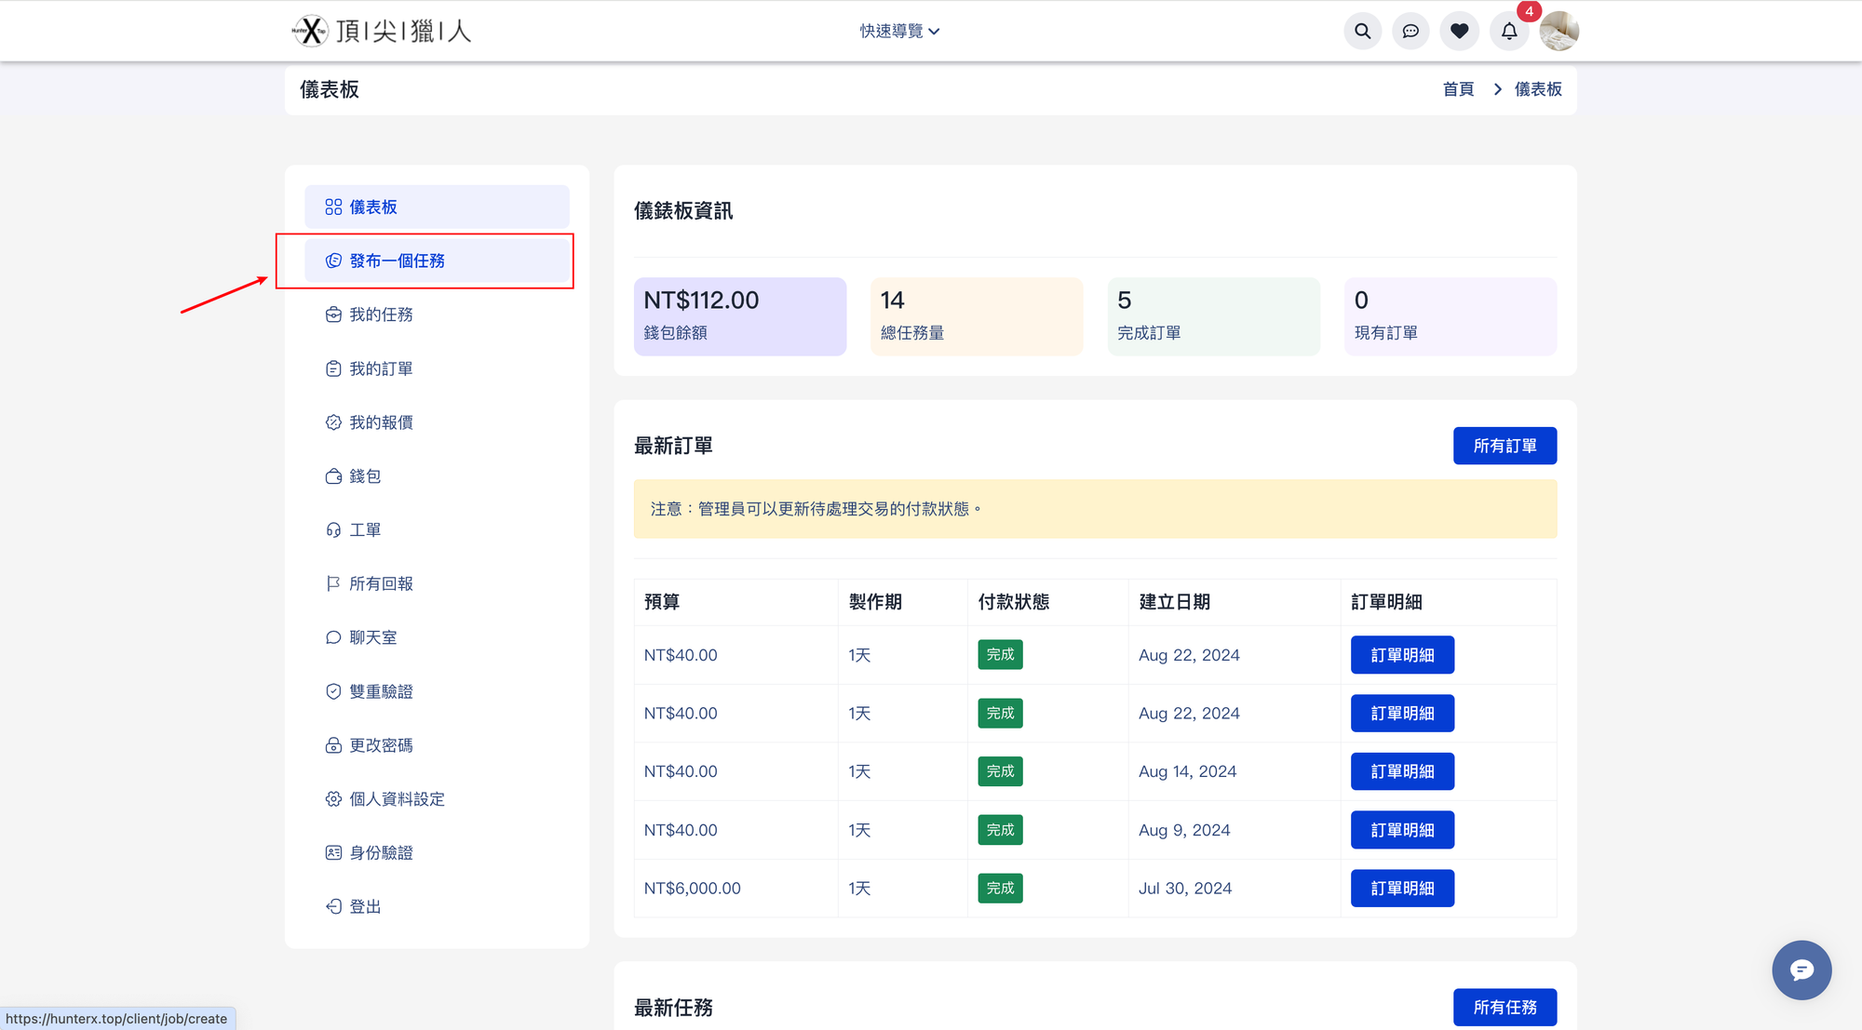Click the search magnifier icon in header
The height and width of the screenshot is (1030, 1862).
click(x=1362, y=32)
